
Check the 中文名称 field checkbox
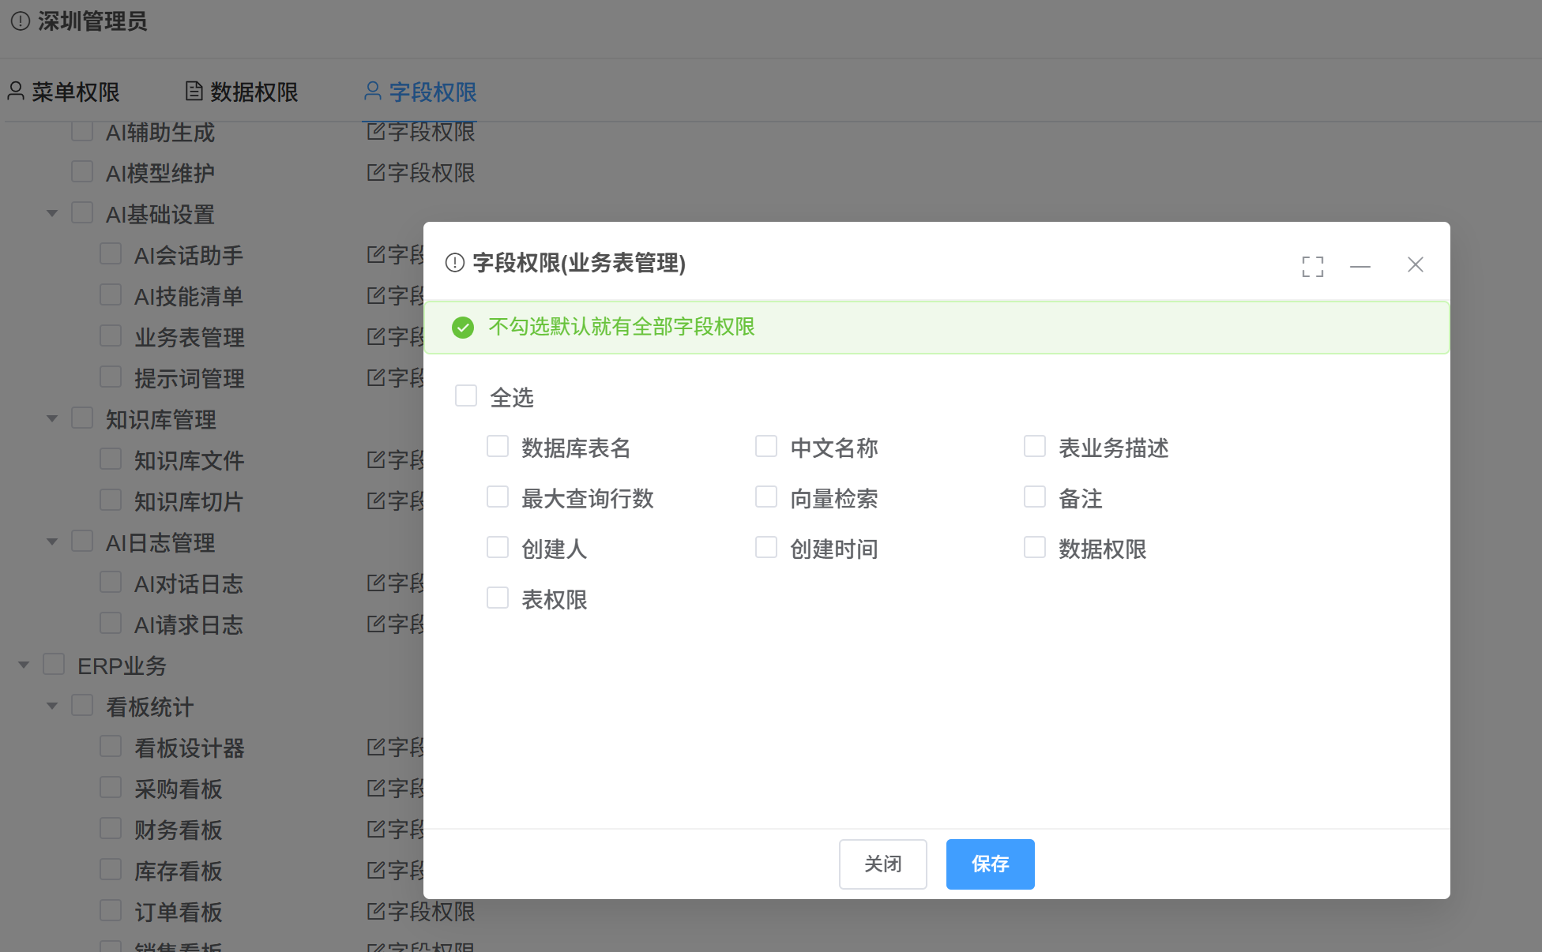tap(766, 446)
